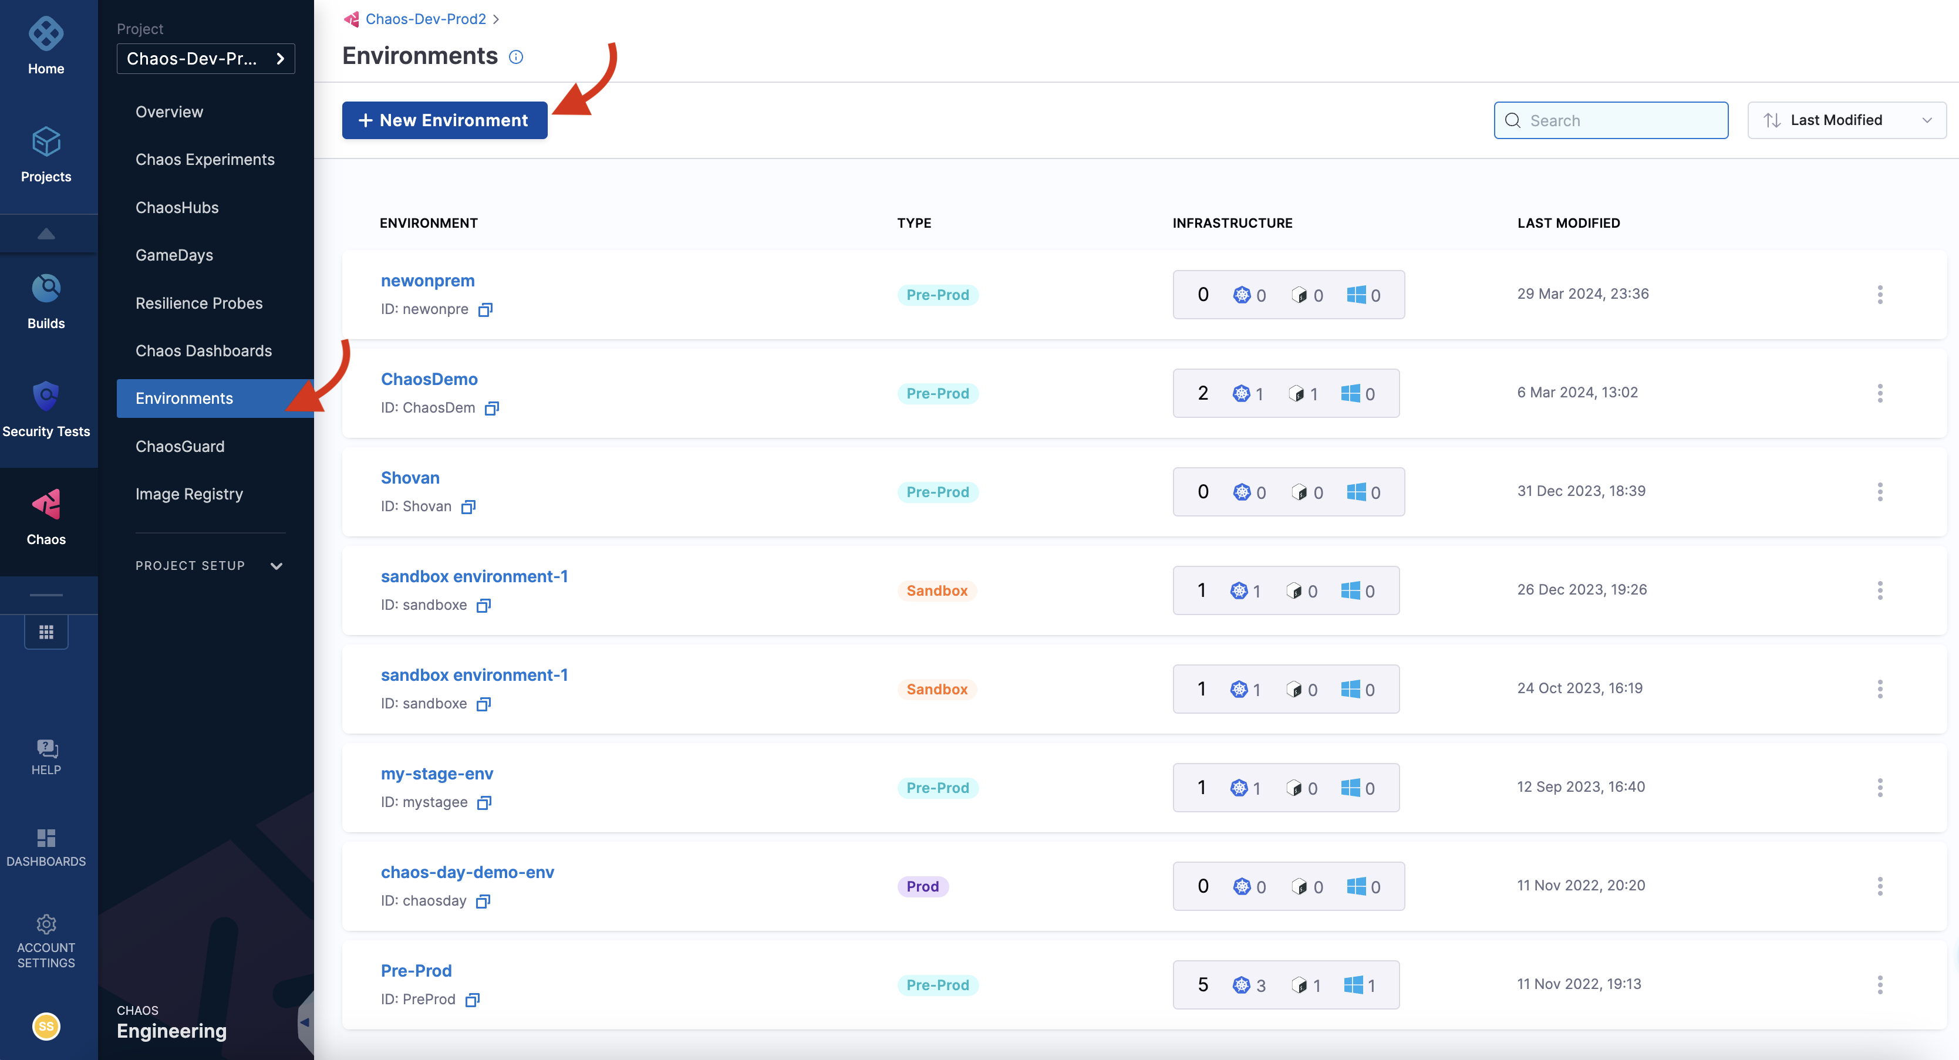Expand the PROJECT SETUP section
This screenshot has height=1060, width=1959.
[x=209, y=565]
